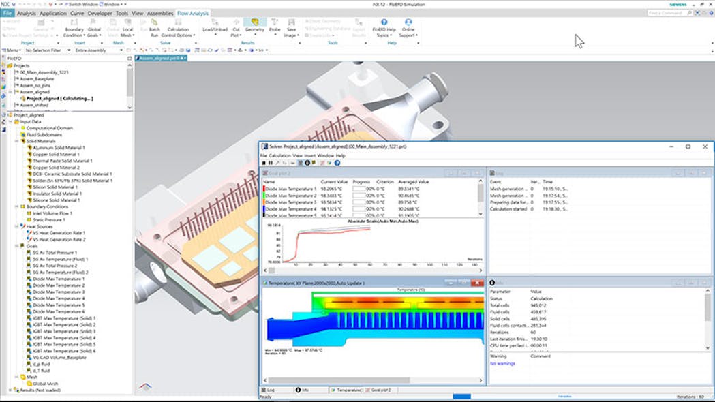Switch to the Goal plot 2 bottom tab

pyautogui.click(x=381, y=390)
